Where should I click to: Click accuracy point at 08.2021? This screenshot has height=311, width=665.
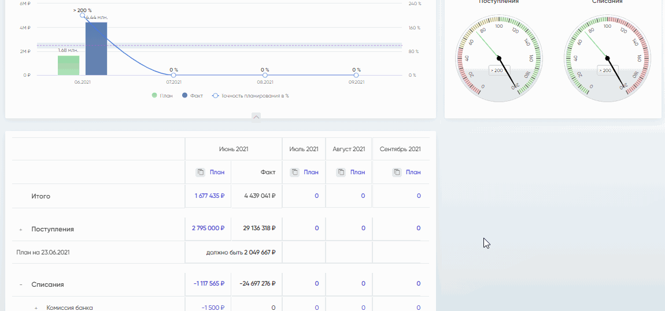(265, 75)
